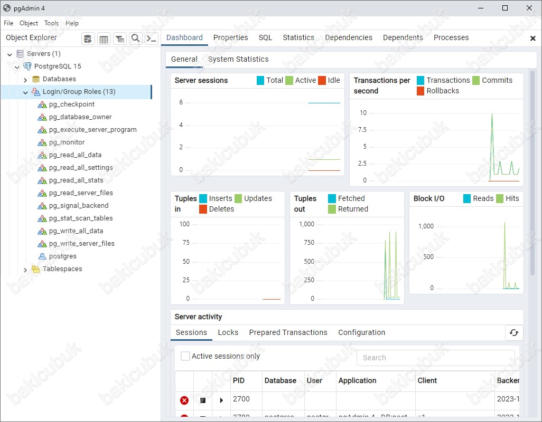542x422 pixels.
Task: Open the Tools menu
Action: (51, 23)
